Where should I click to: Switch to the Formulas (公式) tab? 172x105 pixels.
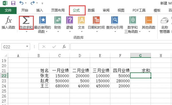[x=76, y=10]
